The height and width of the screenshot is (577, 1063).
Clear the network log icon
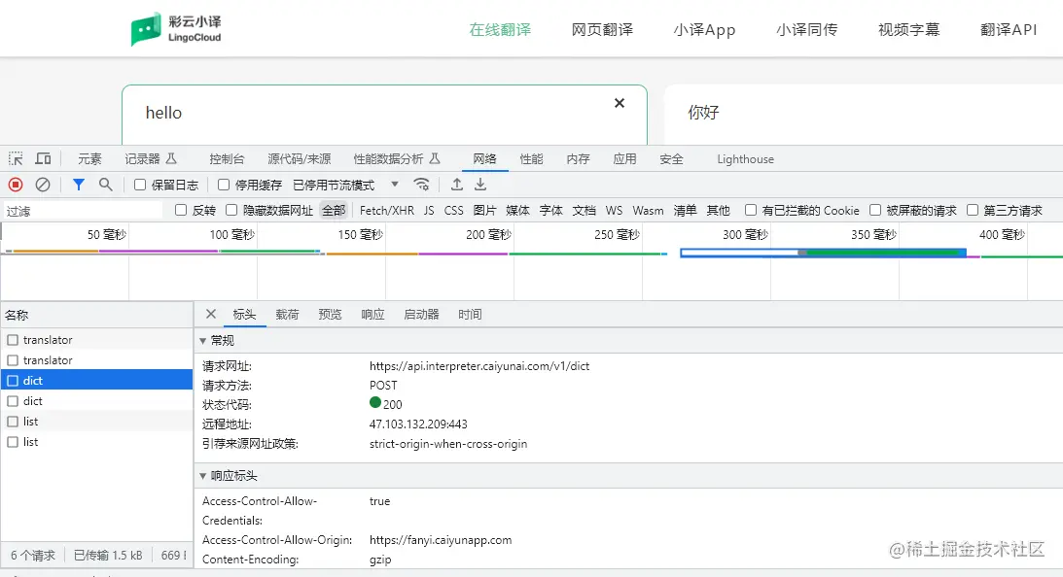coord(43,185)
